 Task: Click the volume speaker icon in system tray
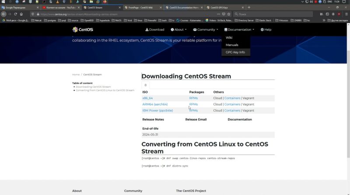(311, 2)
